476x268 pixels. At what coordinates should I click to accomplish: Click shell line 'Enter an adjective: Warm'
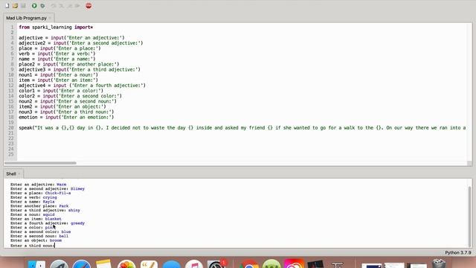[x=38, y=185]
